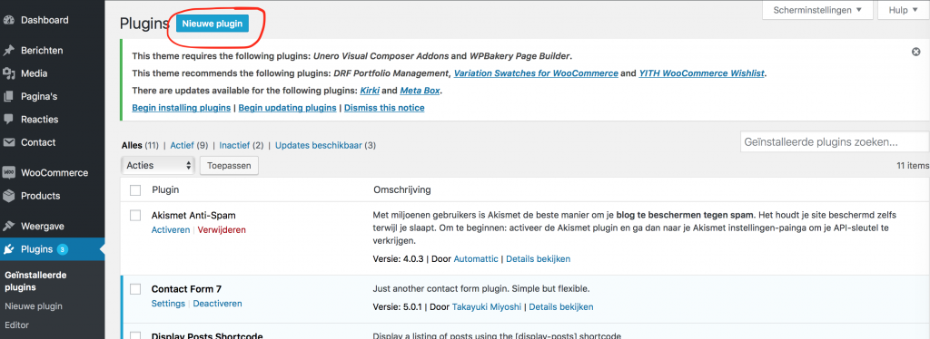This screenshot has width=930, height=339.
Task: Click the Contact envelope icon
Action: pyautogui.click(x=9, y=142)
